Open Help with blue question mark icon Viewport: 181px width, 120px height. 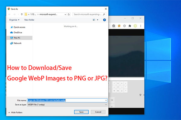tap(104, 20)
